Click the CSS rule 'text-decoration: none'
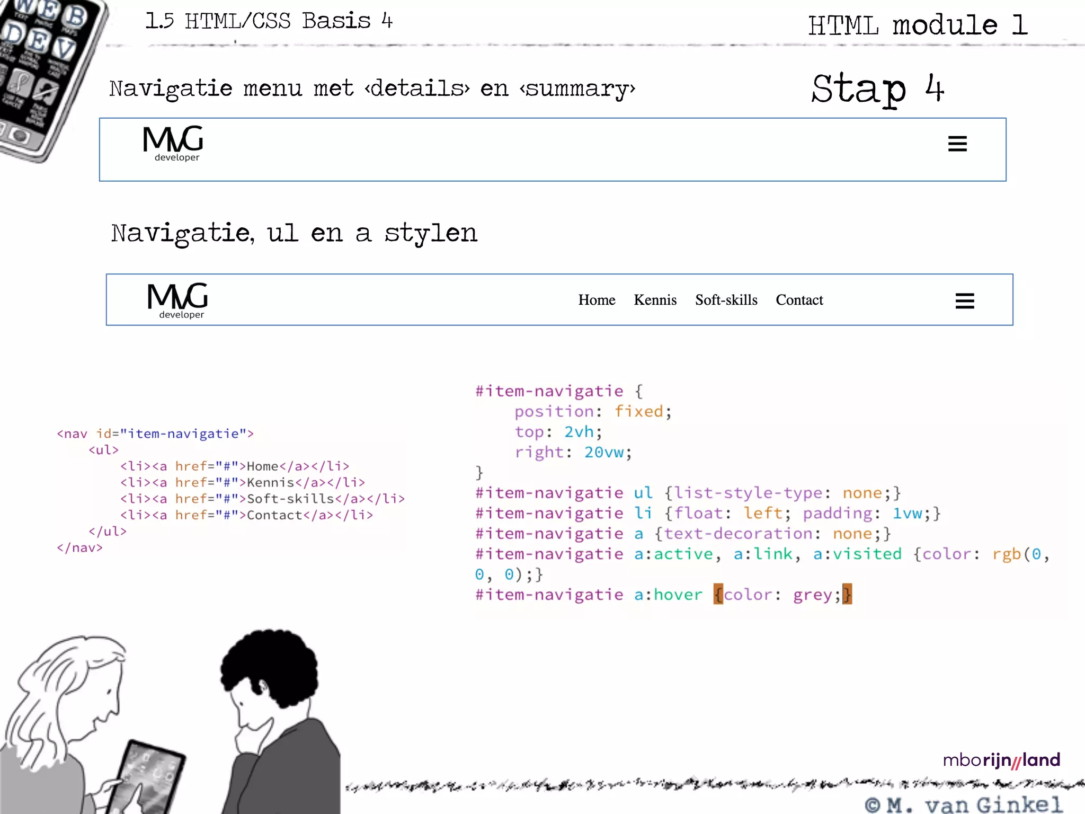Image resolution: width=1085 pixels, height=814 pixels. click(773, 534)
